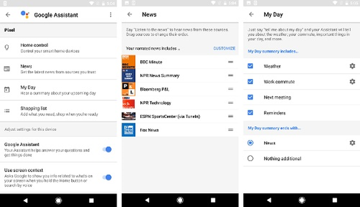Viewport: 360px width, 207px height.
Task: Tap the BBC Minute source logo
Action: point(128,62)
